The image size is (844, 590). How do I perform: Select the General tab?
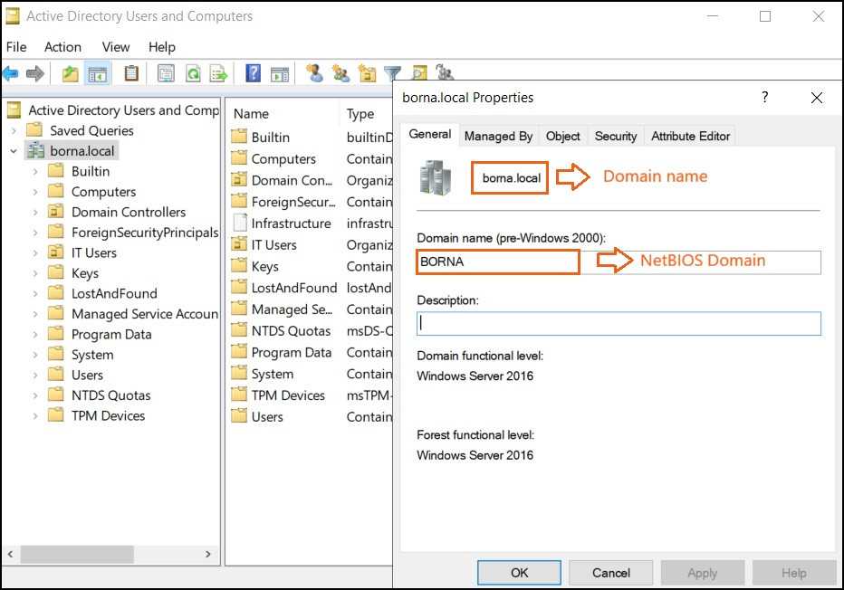(x=430, y=134)
